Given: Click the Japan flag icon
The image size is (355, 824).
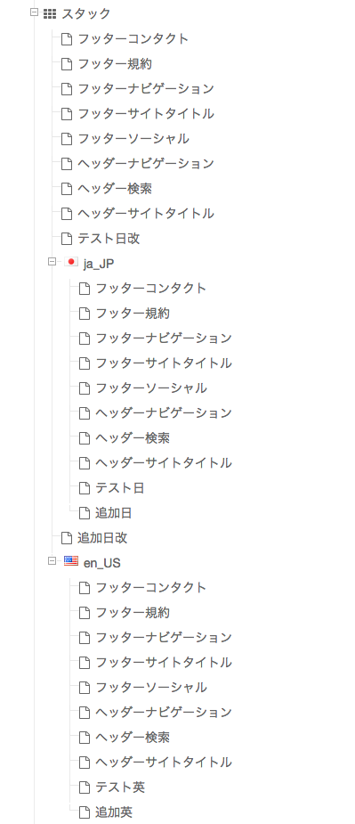Looking at the screenshot, I should coord(71,262).
